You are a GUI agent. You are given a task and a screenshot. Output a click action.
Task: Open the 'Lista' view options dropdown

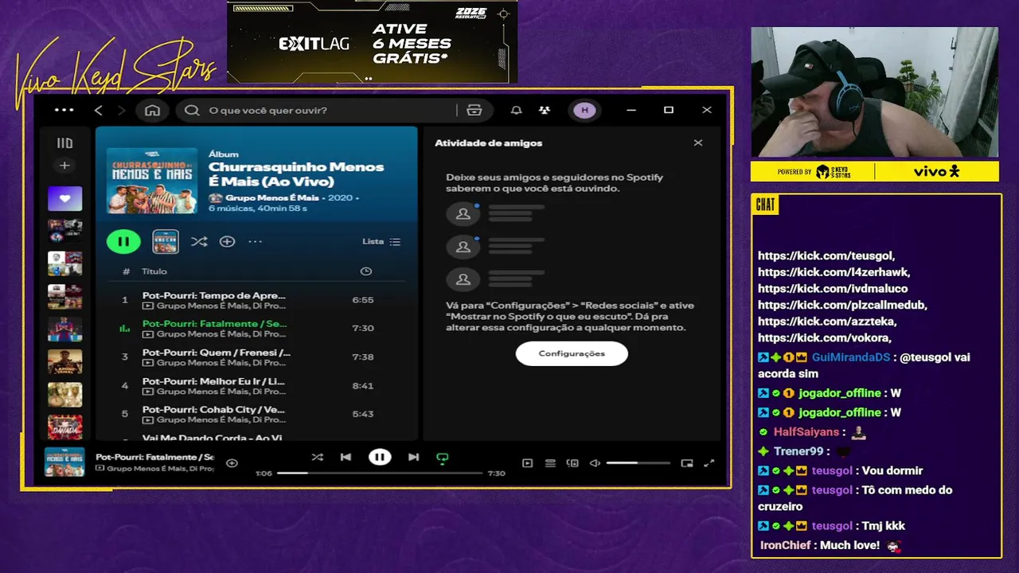pos(381,241)
